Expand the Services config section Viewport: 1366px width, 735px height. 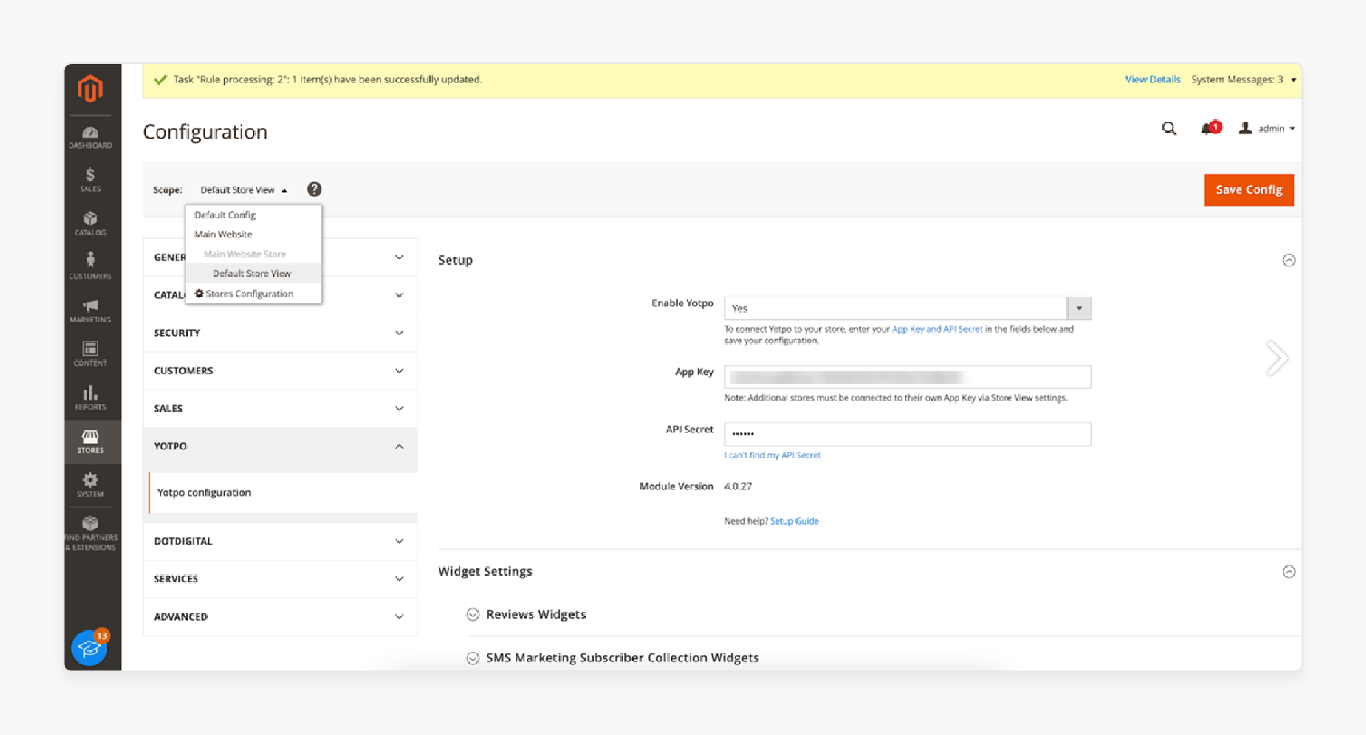pos(280,578)
